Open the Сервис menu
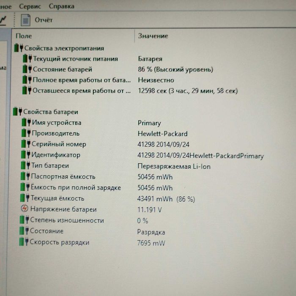This screenshot has height=296, width=296. point(30,6)
